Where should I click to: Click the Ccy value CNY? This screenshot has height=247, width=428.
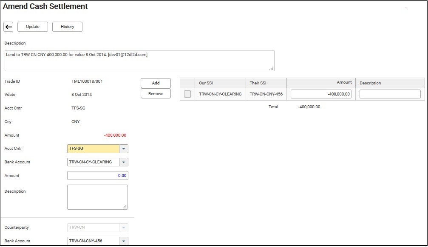(x=76, y=122)
